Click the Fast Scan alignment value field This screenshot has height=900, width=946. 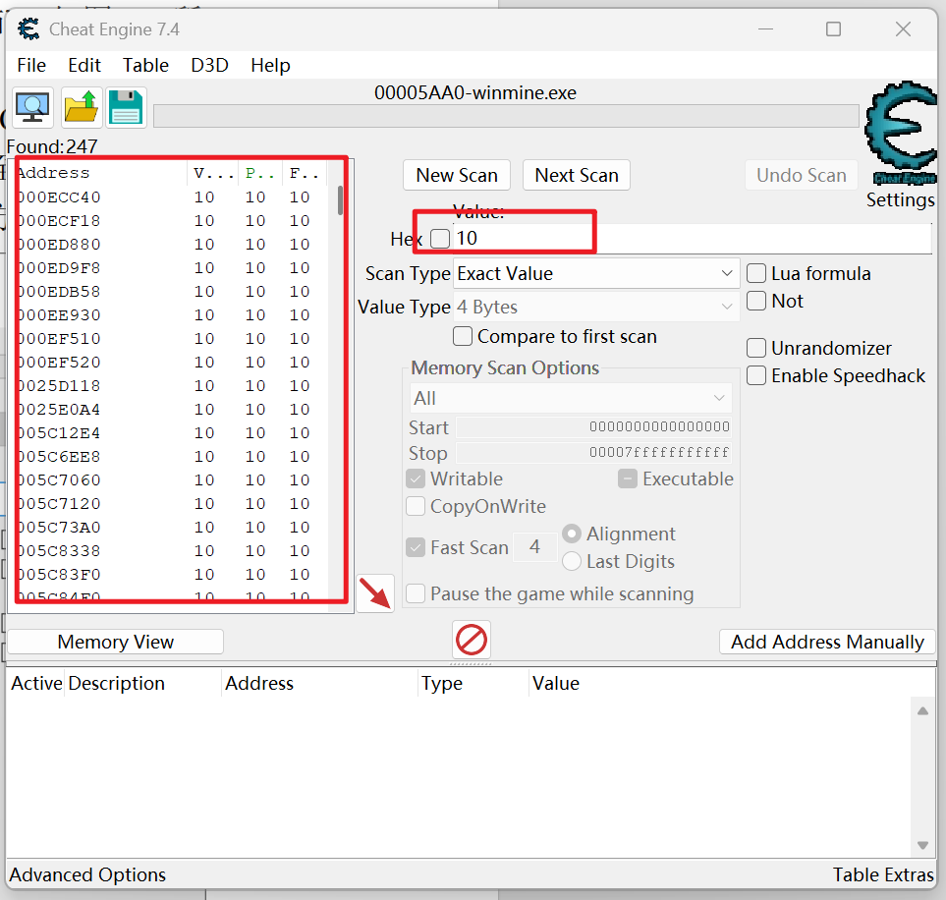click(x=534, y=547)
